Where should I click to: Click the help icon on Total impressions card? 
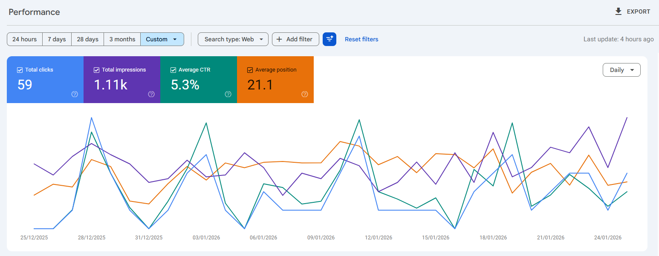[x=151, y=95]
